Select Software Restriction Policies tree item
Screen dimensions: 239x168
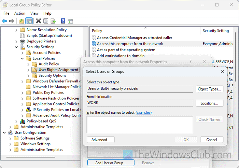(x=56, y=98)
